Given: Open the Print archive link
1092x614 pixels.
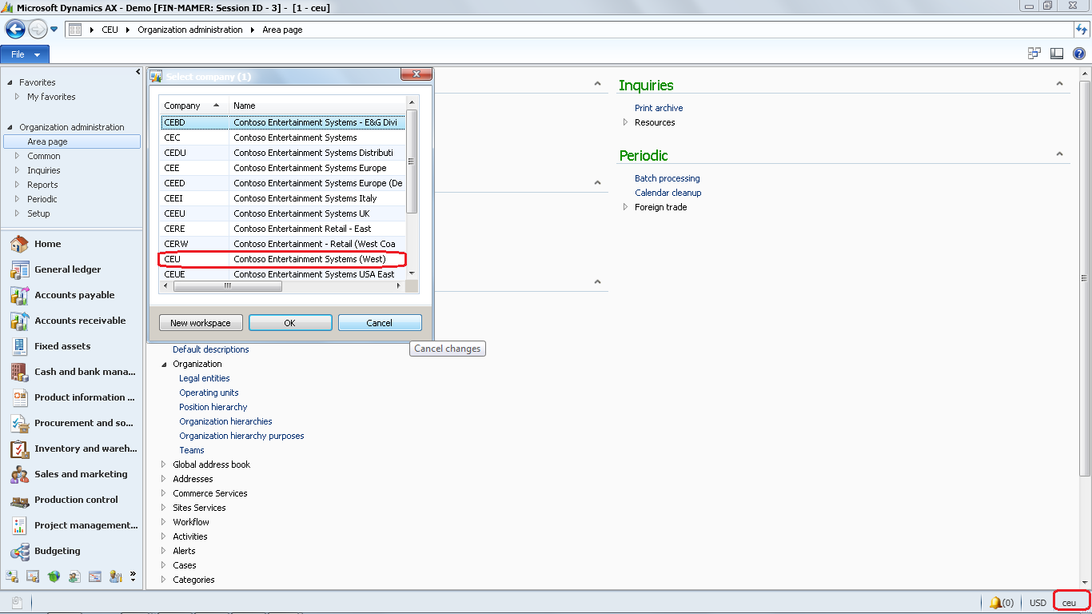Looking at the screenshot, I should (x=659, y=108).
